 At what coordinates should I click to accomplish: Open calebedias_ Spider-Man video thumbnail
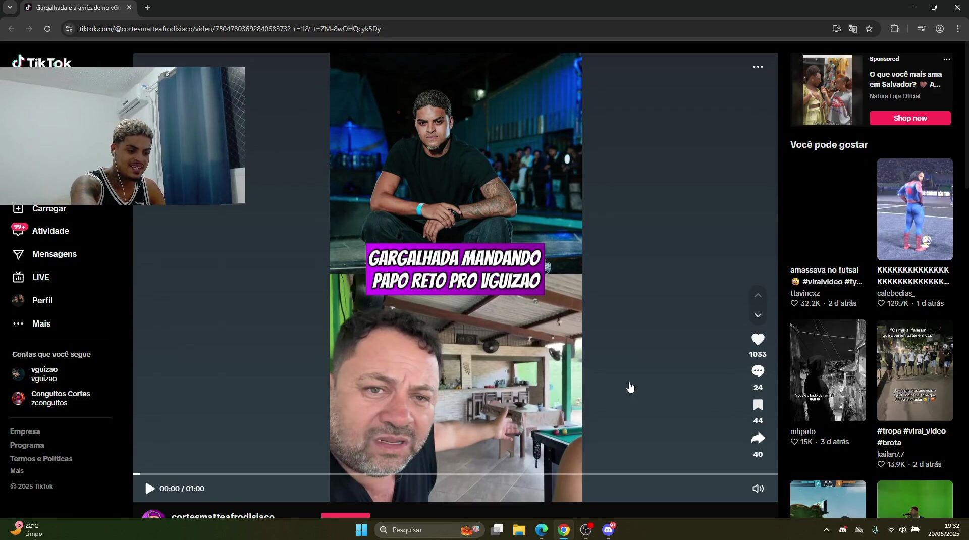click(x=914, y=209)
